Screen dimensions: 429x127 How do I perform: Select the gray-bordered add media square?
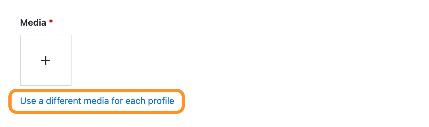[46, 60]
